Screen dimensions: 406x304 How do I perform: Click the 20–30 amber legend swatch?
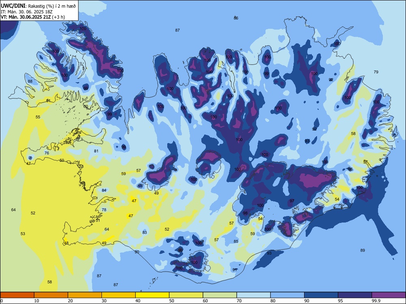(85, 295)
